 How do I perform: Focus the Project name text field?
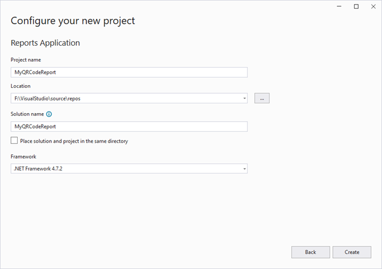(x=129, y=73)
